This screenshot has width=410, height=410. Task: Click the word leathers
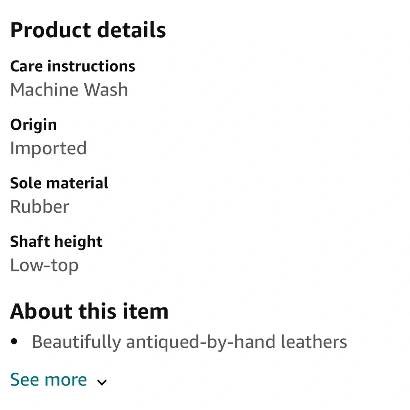click(314, 342)
